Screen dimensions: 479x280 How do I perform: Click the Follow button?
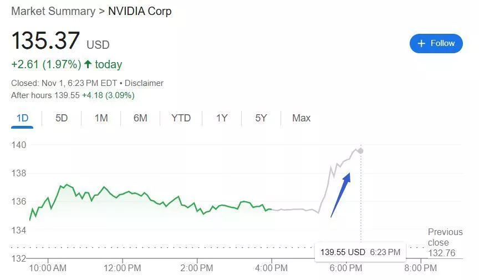[x=436, y=43]
